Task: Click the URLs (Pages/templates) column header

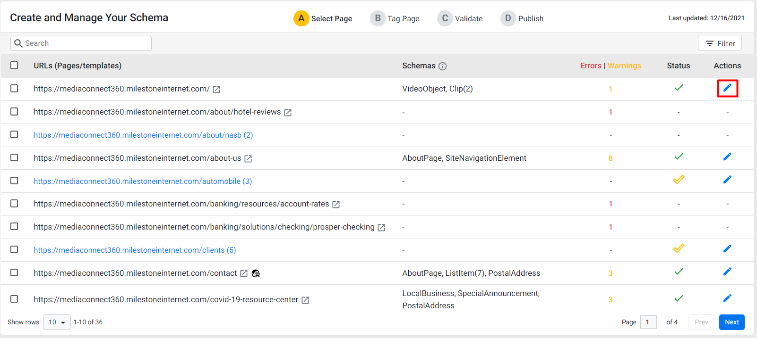Action: tap(77, 66)
